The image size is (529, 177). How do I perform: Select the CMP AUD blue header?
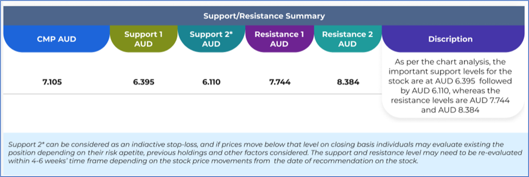[x=56, y=39]
